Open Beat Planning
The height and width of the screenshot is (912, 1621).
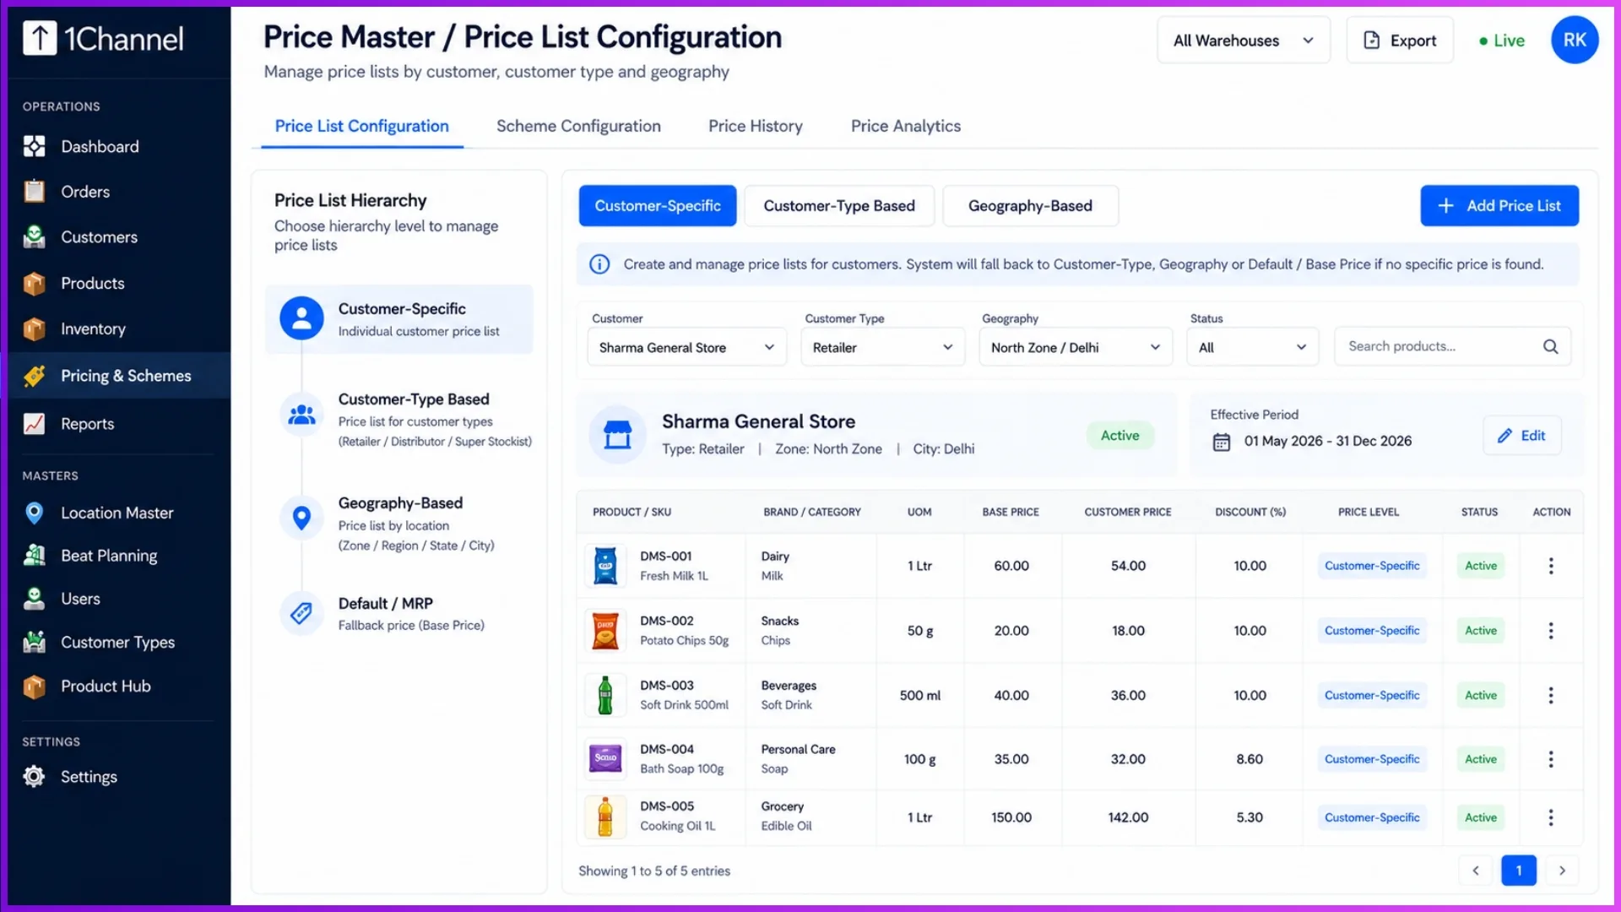coord(109,556)
